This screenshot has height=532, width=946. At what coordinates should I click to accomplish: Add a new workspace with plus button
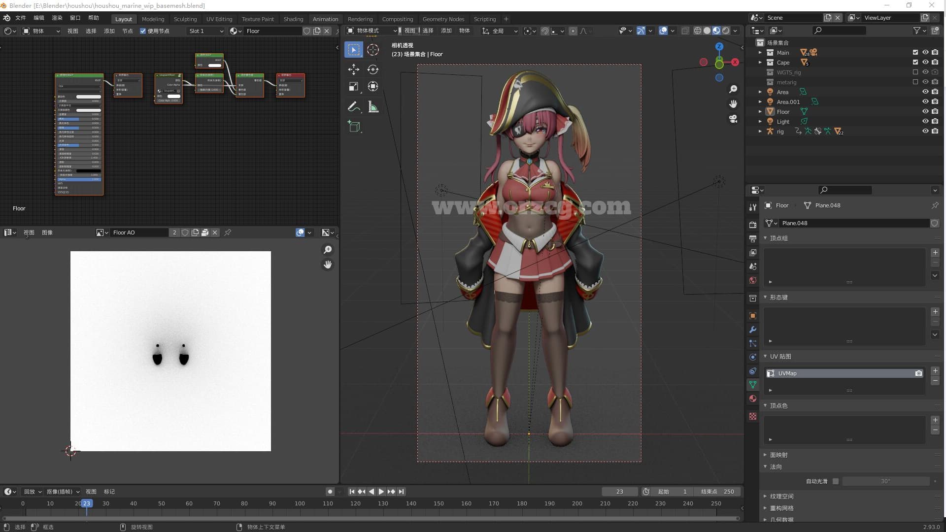coord(506,19)
